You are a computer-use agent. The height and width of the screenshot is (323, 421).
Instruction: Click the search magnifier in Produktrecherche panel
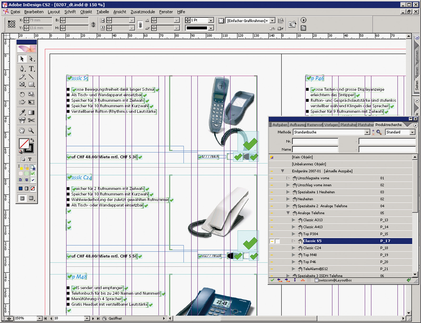coord(379,132)
